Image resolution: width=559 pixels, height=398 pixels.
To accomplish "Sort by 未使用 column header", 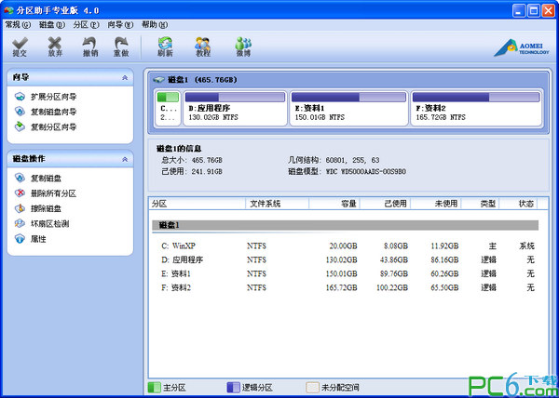I will (x=436, y=204).
